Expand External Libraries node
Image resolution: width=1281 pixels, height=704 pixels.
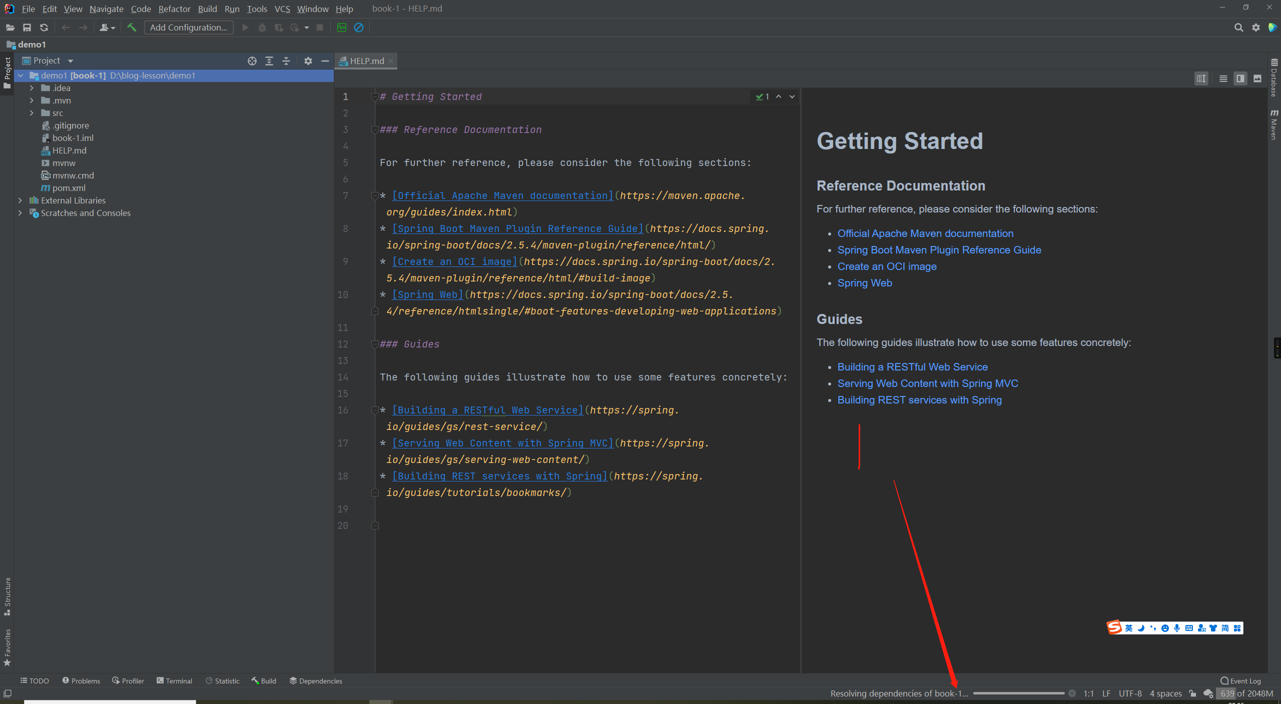click(x=20, y=200)
